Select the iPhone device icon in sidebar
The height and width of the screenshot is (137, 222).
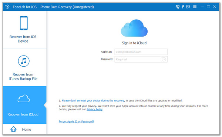click(x=24, y=23)
